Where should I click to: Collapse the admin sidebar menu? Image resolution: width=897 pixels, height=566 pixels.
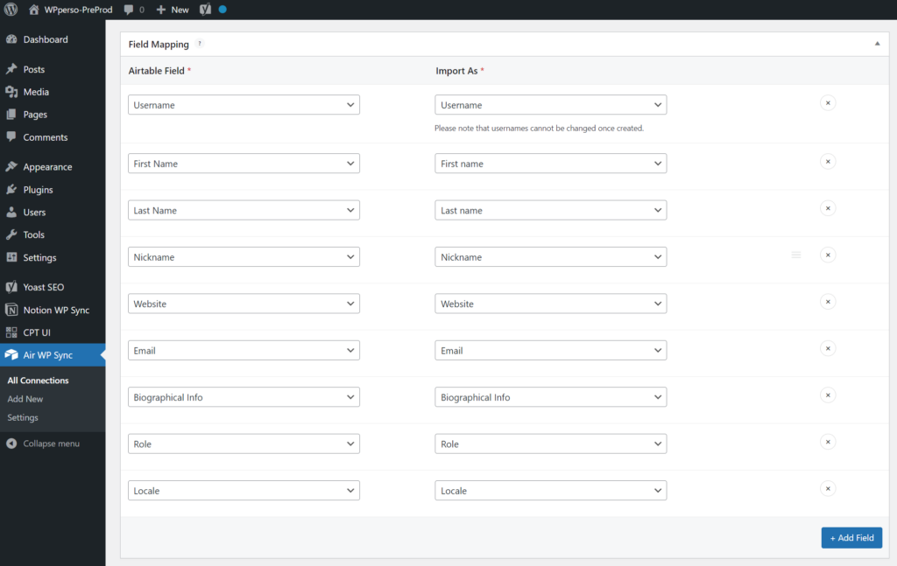[51, 444]
